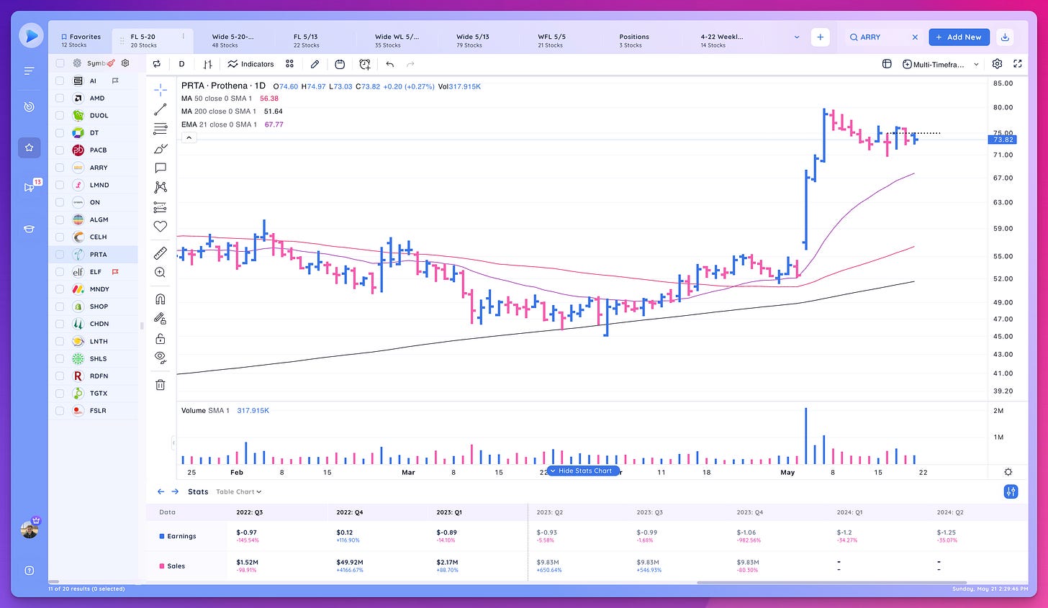Click the Add New button
1048x608 pixels.
[959, 37]
